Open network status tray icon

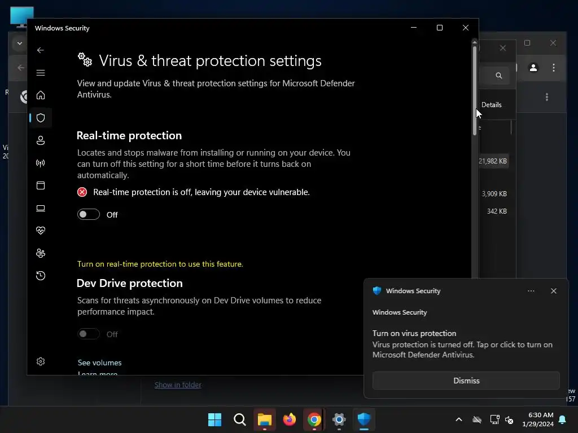click(x=494, y=419)
